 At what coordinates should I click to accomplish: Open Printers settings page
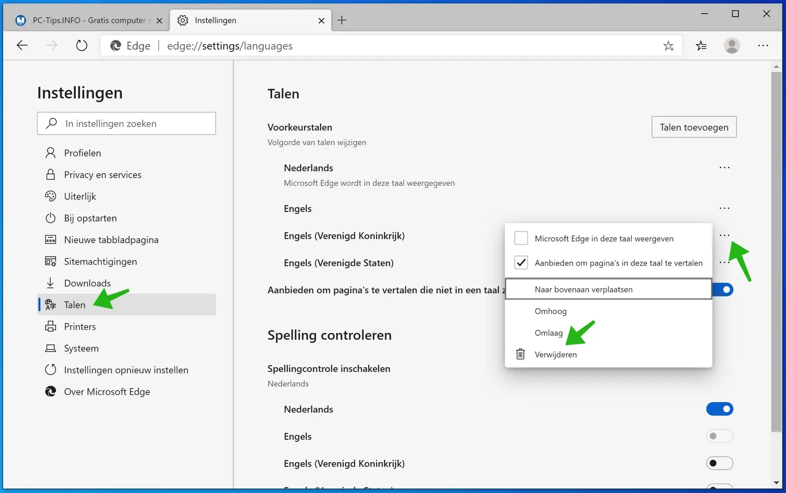point(127,326)
